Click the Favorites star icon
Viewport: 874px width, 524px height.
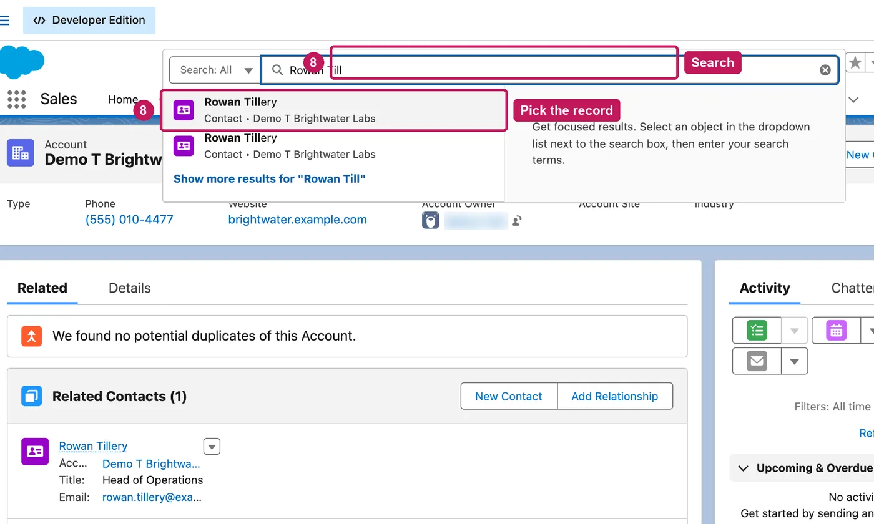[x=855, y=62]
